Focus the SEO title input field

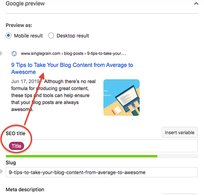point(102,146)
